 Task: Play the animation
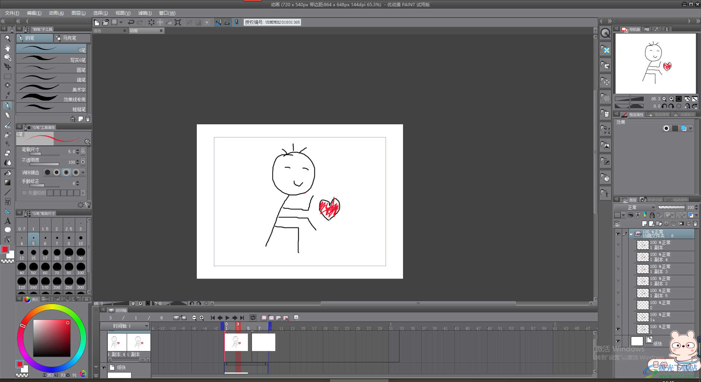(227, 318)
